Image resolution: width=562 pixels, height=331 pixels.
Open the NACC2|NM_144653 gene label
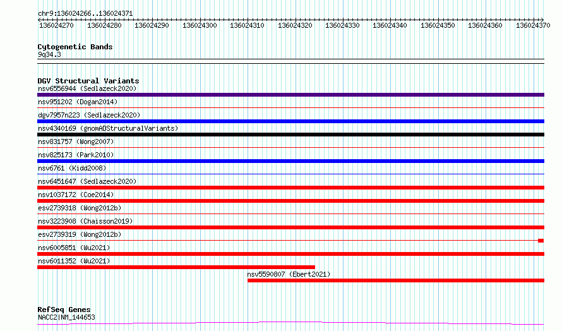pos(66,317)
